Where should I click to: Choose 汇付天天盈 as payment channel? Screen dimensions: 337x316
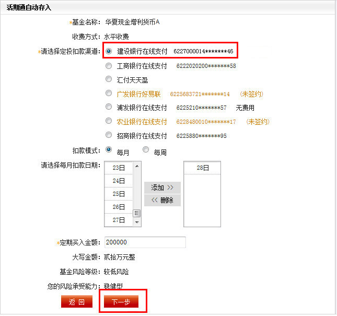pos(109,79)
